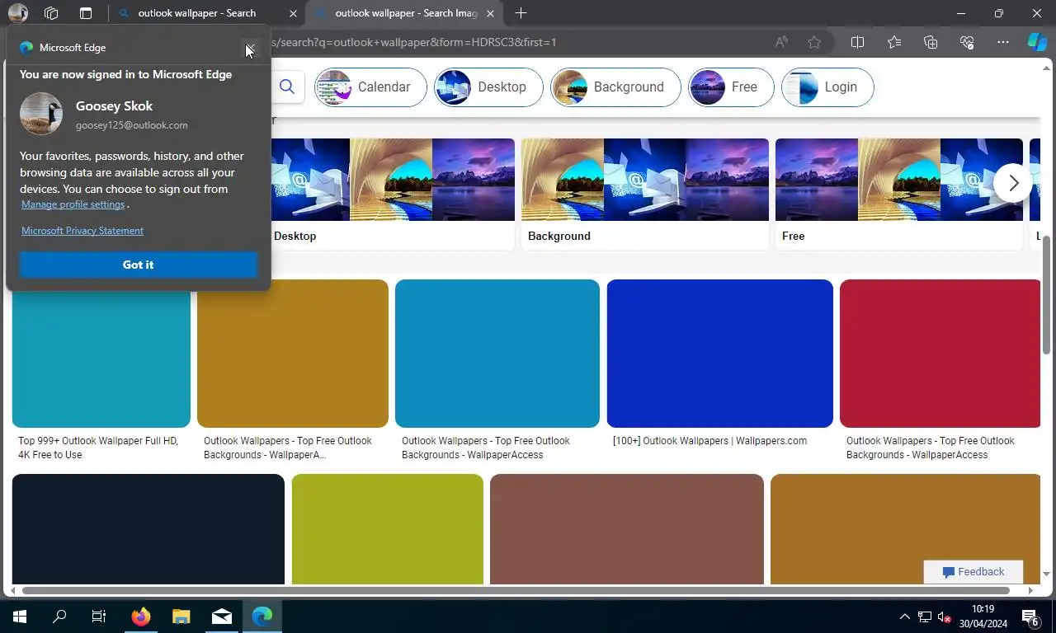Open the Workspaces icon
The image size is (1056, 633).
pos(51,13)
